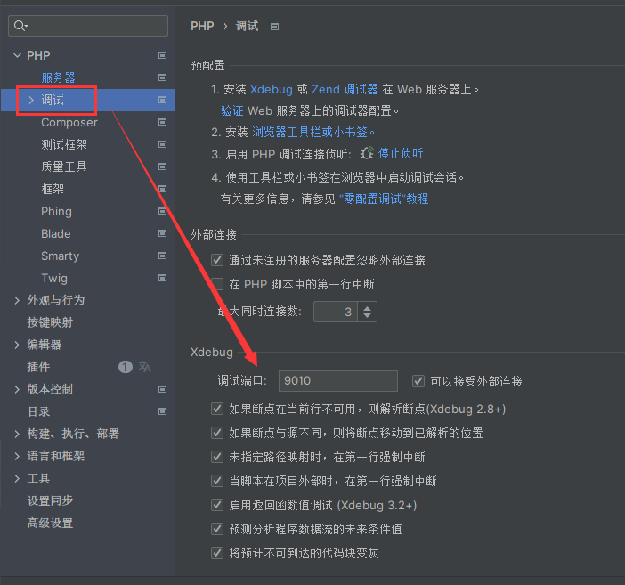Select 服务器 in settings tree
Screen dimensions: 625x585
coord(58,77)
